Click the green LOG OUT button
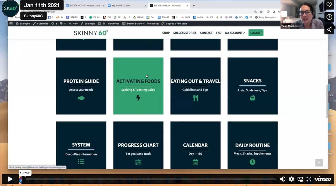 click(256, 33)
